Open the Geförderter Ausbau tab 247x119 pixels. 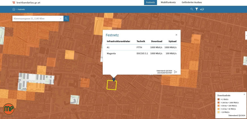click(192, 3)
